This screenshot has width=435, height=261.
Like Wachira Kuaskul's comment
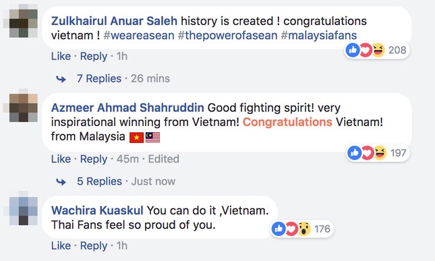(x=61, y=245)
